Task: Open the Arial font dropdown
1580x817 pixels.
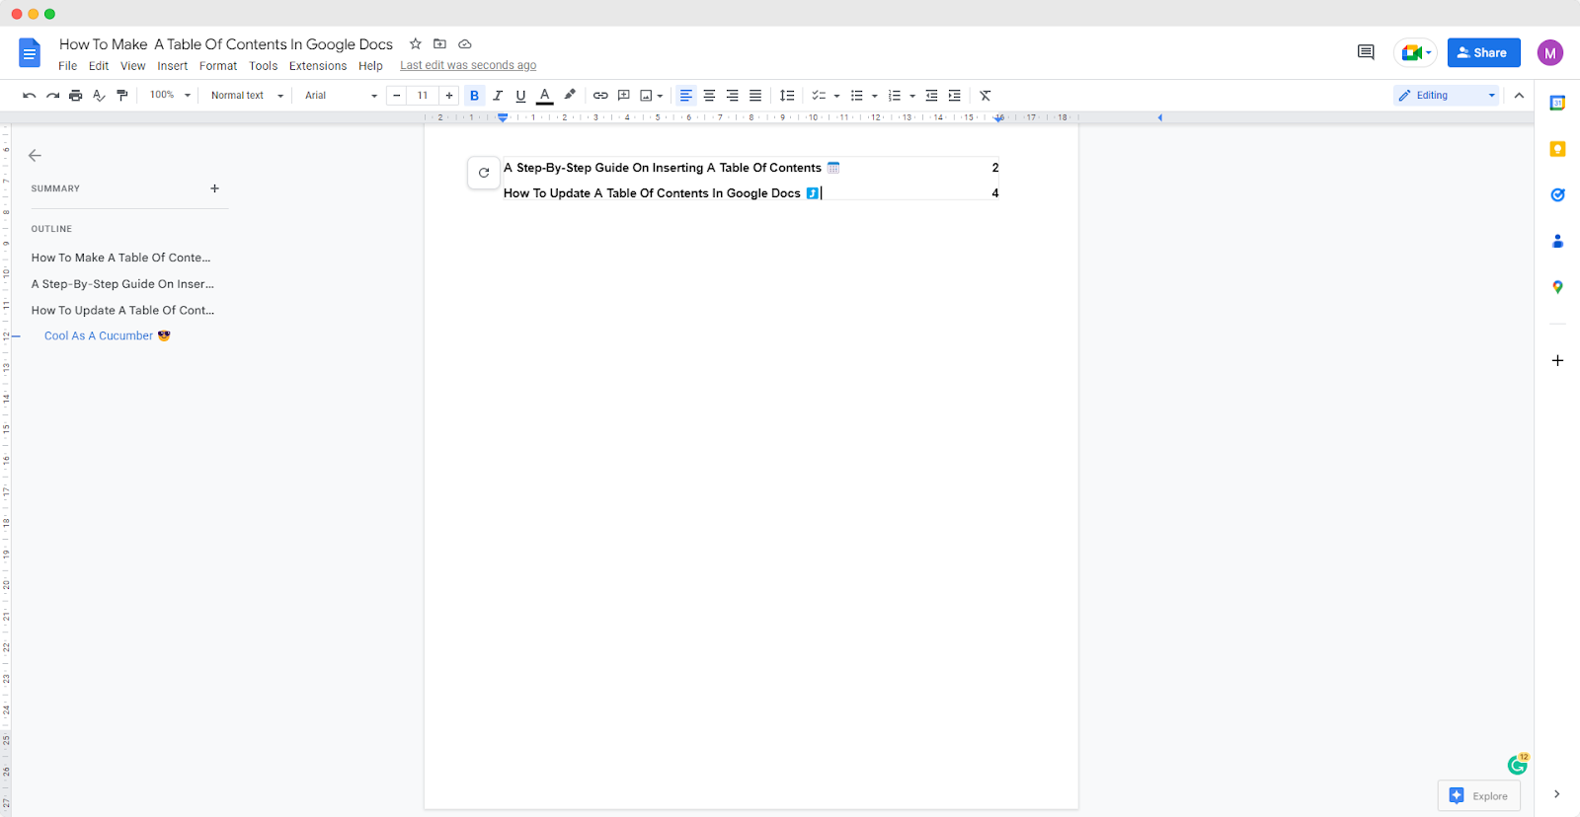Action: [341, 96]
